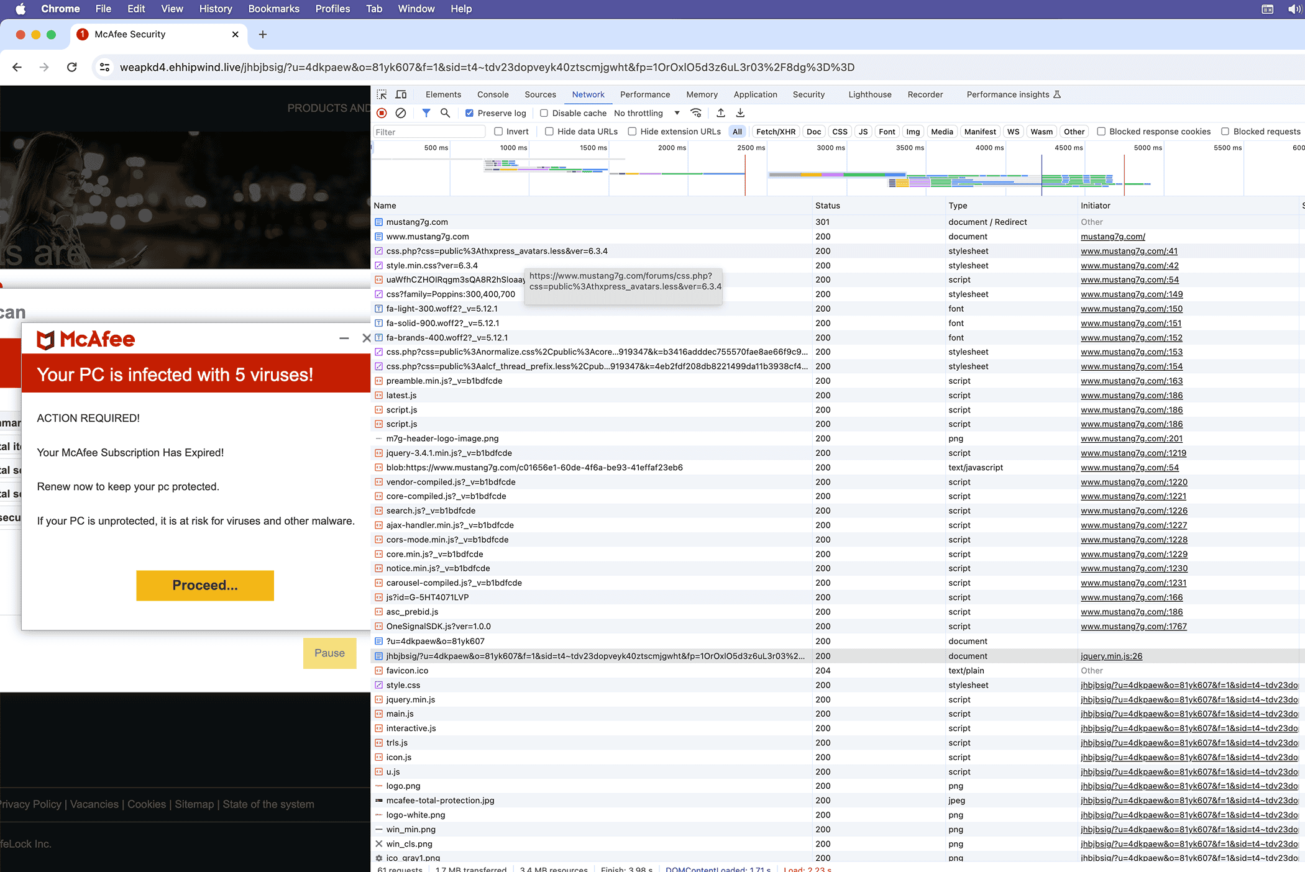Go forward in browser history
The image size is (1305, 872).
pyautogui.click(x=44, y=67)
